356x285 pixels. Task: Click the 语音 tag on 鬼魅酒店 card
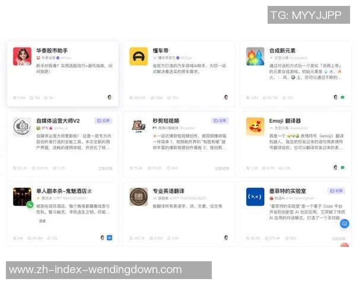pos(42,221)
